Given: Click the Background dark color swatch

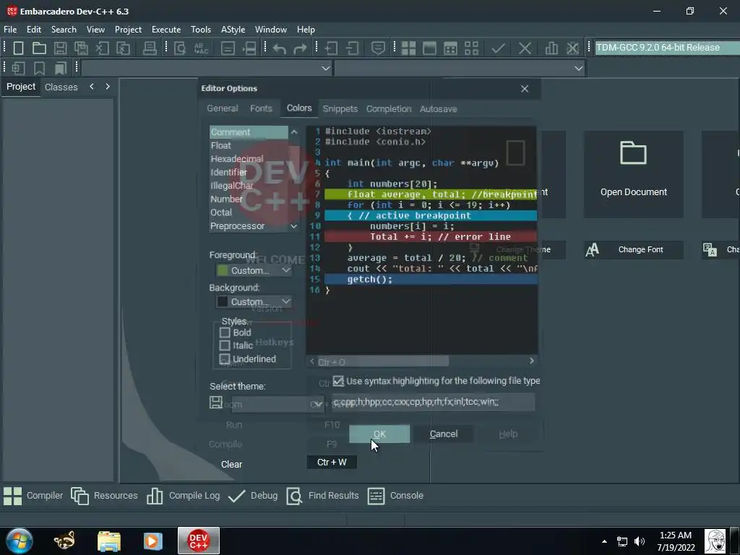Looking at the screenshot, I should 223,301.
